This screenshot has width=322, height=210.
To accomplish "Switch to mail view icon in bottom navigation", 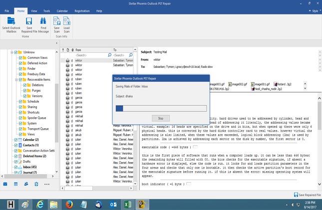I will pyautogui.click(x=5, y=184).
